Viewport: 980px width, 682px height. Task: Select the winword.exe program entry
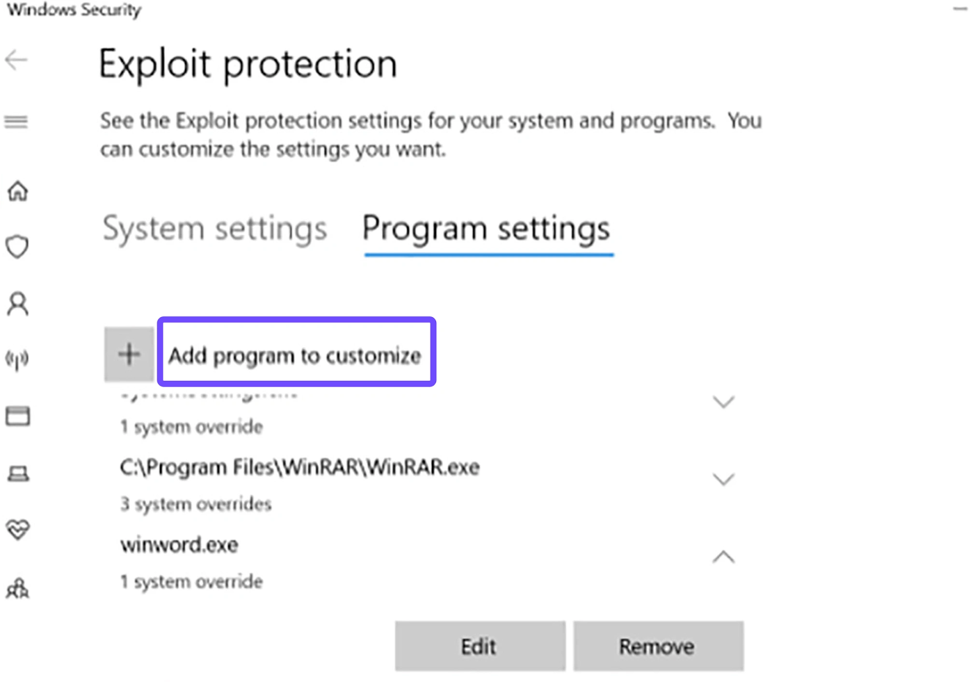tap(179, 545)
